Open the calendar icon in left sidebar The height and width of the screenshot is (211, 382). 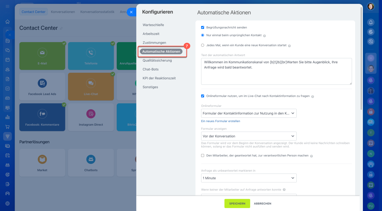(x=7, y=60)
